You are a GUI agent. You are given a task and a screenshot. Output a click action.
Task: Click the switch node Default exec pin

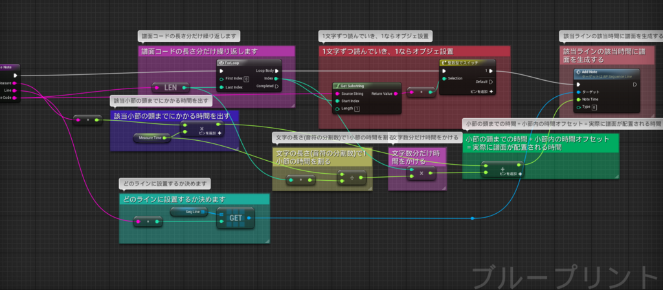point(491,82)
